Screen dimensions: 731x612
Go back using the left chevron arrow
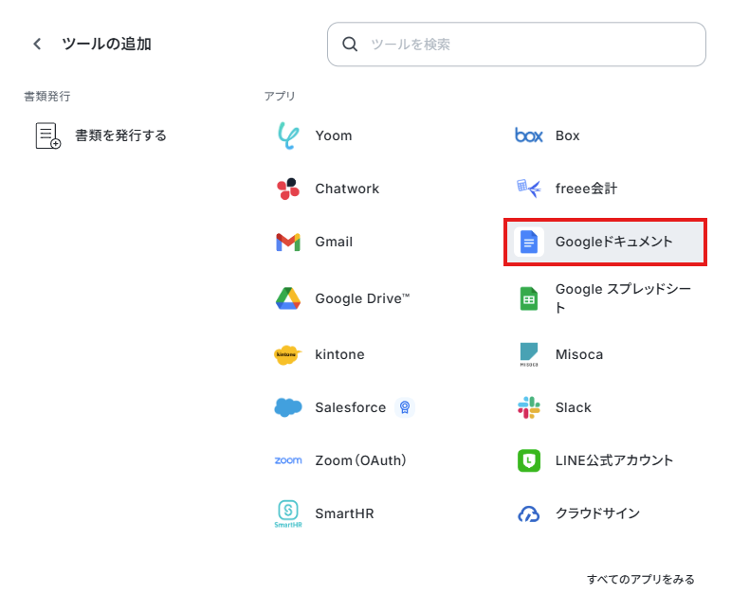tap(37, 45)
